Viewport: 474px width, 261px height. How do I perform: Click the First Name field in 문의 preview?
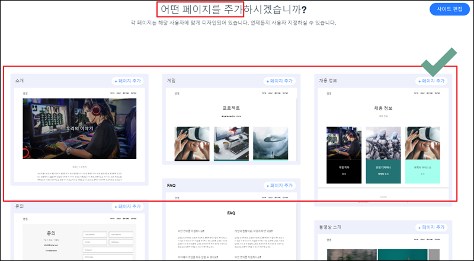[95, 235]
